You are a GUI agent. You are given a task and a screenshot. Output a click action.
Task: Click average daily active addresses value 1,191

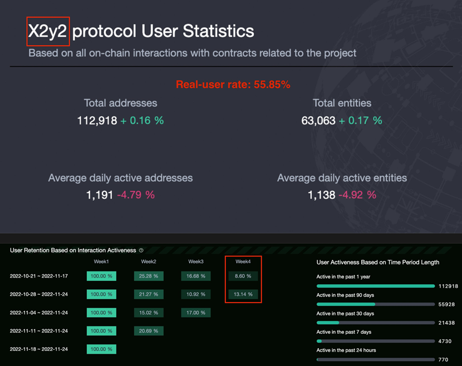(100, 195)
